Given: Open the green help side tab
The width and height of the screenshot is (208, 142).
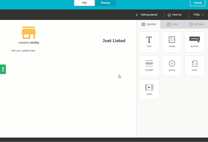Looking at the screenshot, I should 3,69.
